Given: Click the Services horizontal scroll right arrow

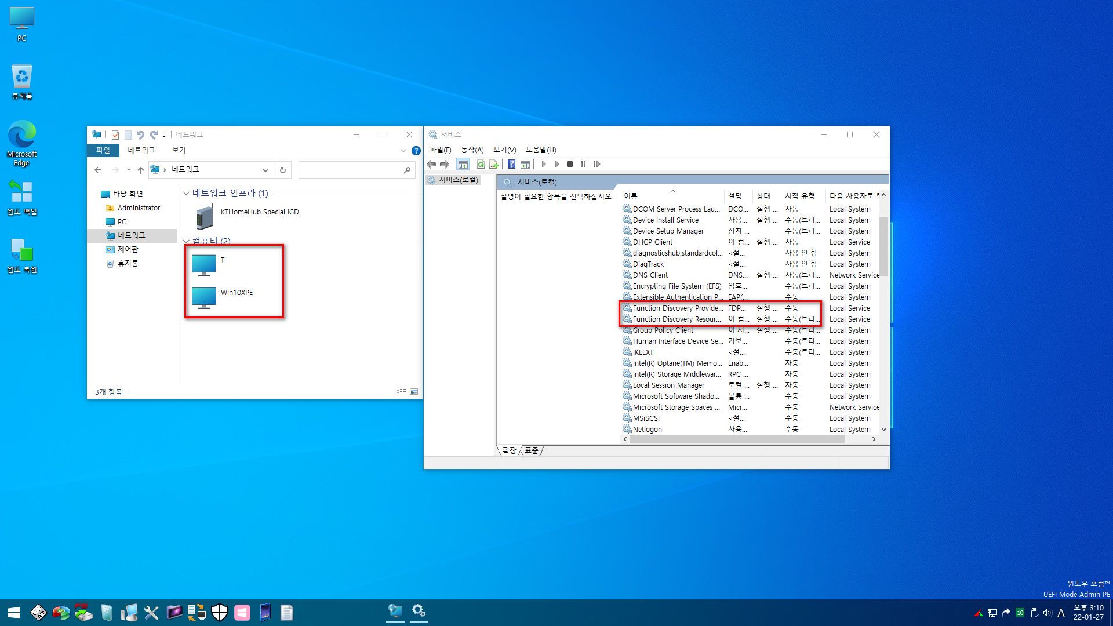Looking at the screenshot, I should click(874, 439).
